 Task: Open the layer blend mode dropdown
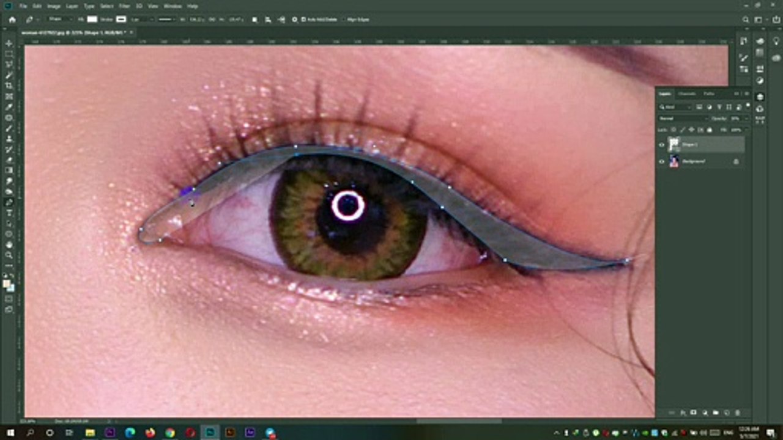pos(683,118)
